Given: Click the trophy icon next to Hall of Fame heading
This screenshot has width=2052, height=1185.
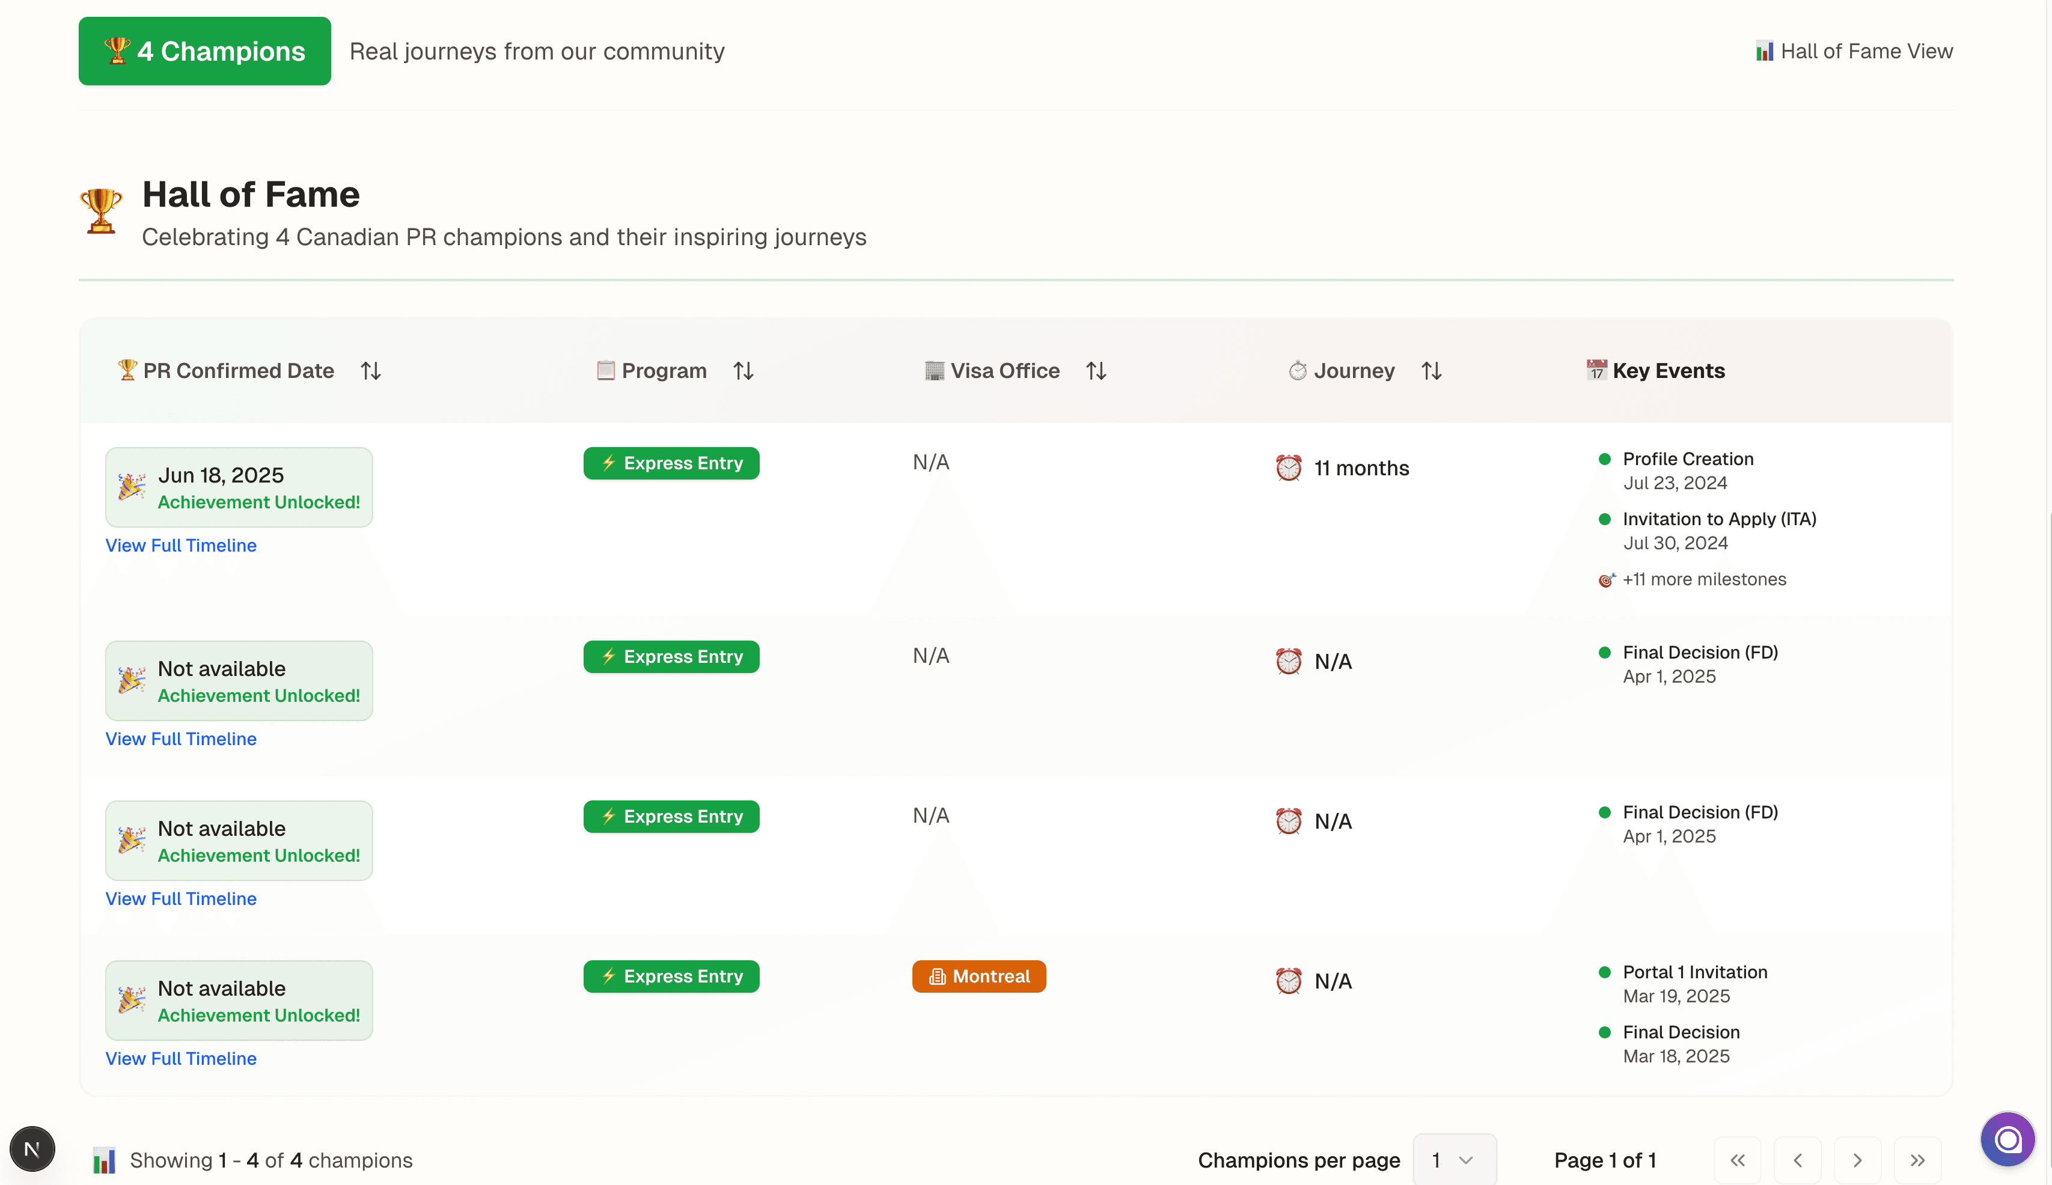Looking at the screenshot, I should click(x=101, y=211).
